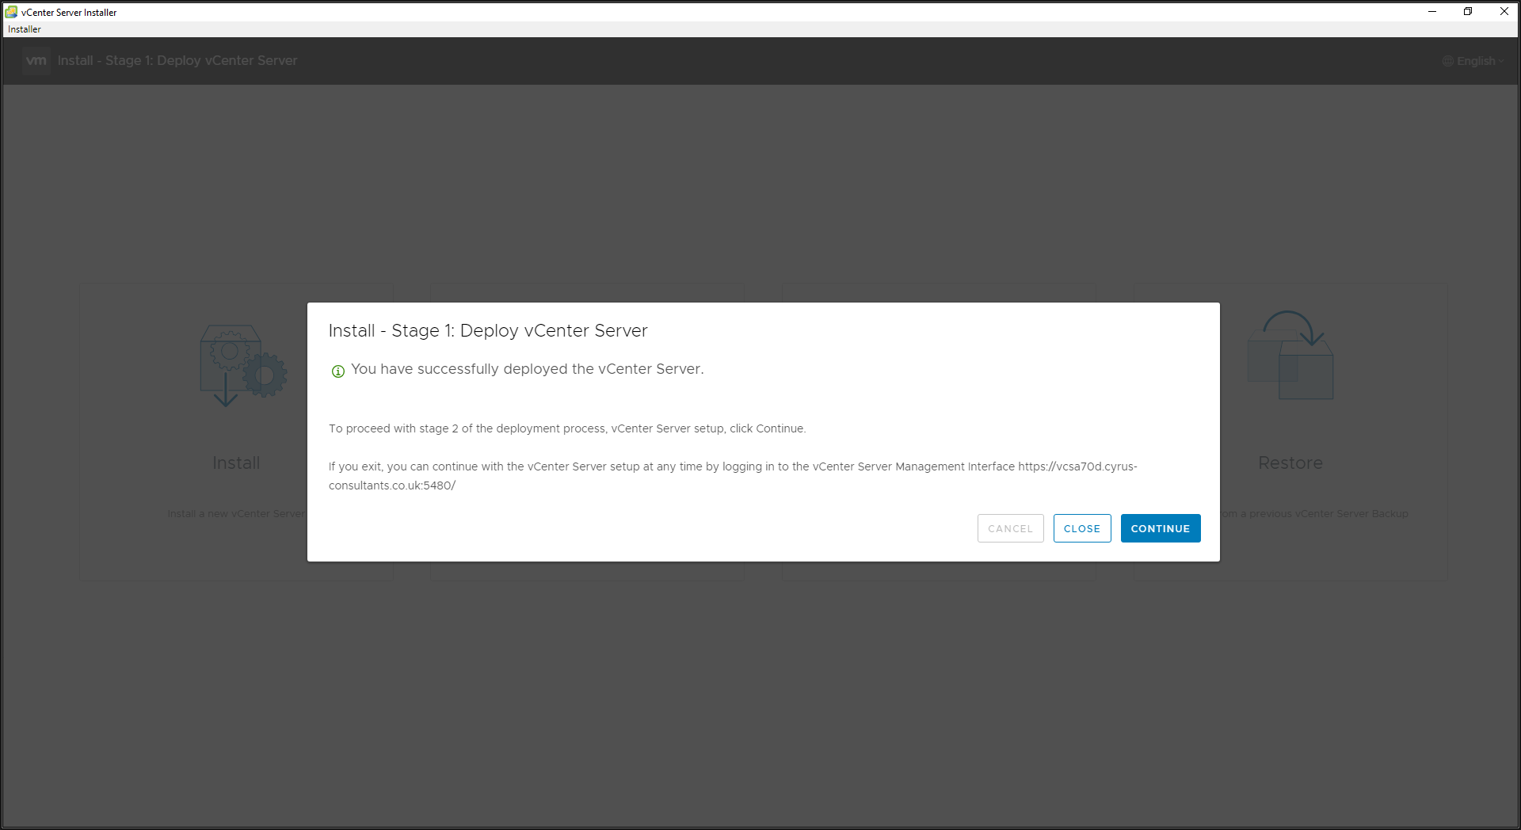
Task: Click 'Install a new vCenter Server' description
Action: tap(236, 514)
